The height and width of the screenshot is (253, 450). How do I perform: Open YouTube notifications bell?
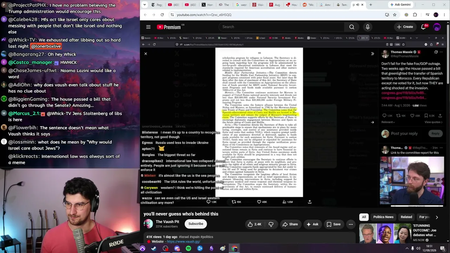tap(424, 27)
